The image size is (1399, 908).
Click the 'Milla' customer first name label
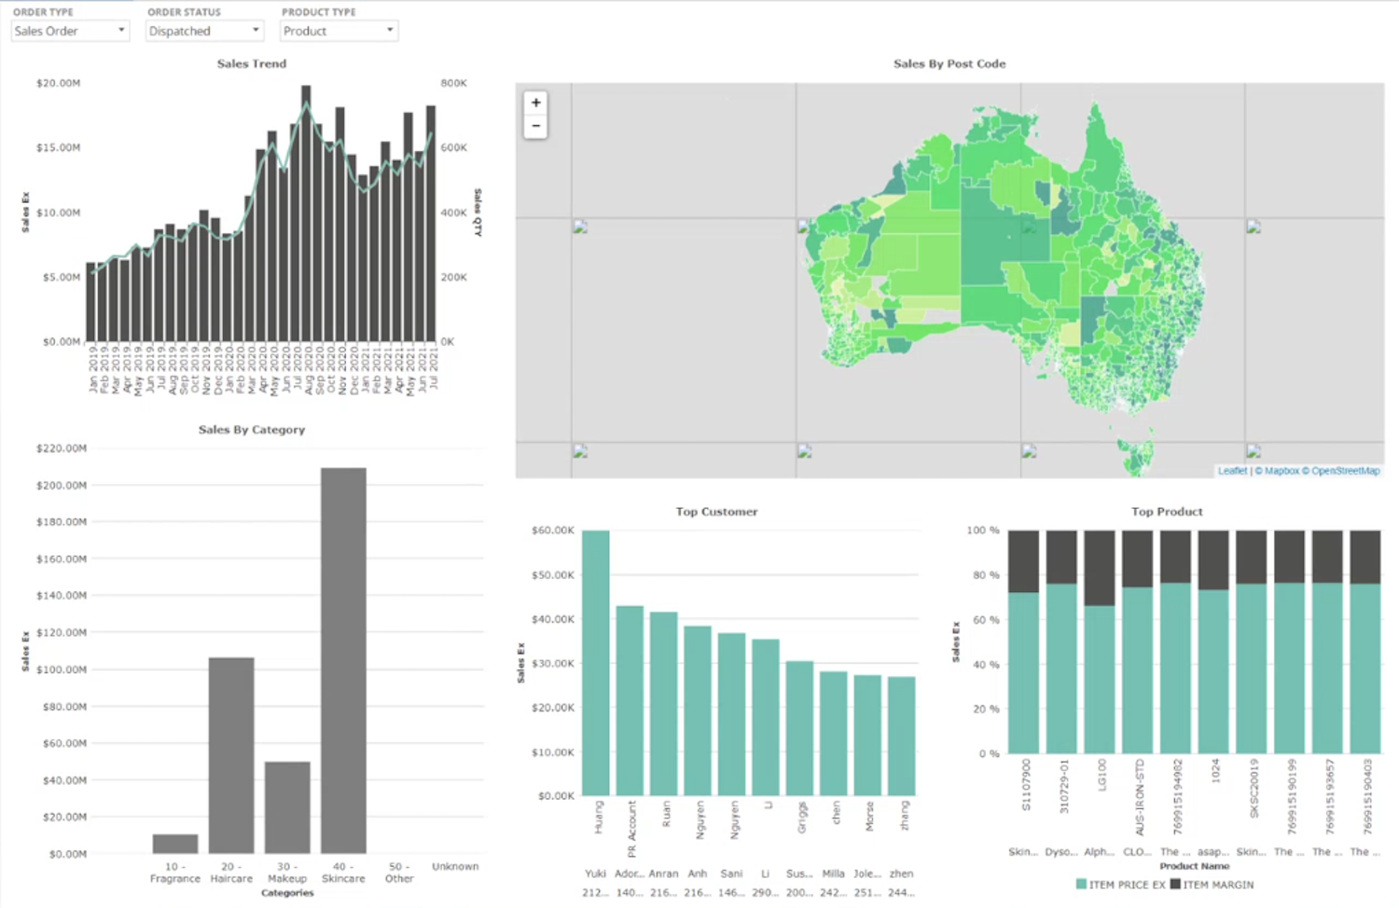pyautogui.click(x=834, y=874)
